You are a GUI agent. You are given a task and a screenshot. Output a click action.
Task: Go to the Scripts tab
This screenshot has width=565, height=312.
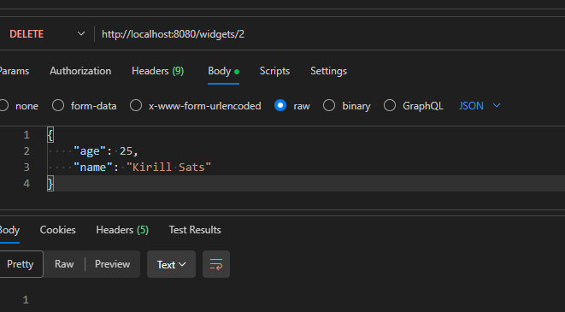click(274, 71)
